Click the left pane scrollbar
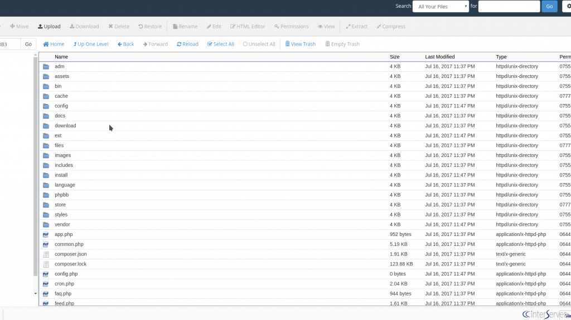This screenshot has width=571, height=320. (x=35, y=166)
